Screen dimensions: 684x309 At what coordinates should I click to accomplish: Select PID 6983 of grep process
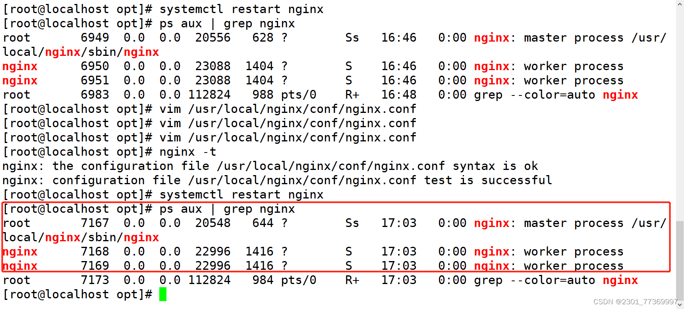click(x=95, y=95)
